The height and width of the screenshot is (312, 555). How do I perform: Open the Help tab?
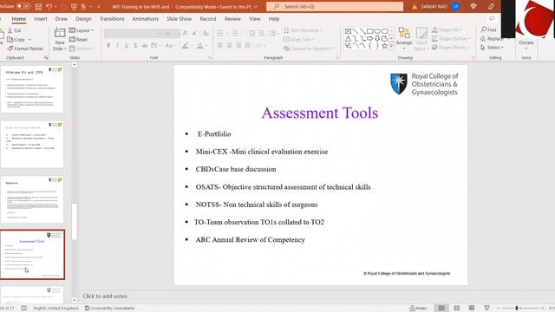pos(274,19)
